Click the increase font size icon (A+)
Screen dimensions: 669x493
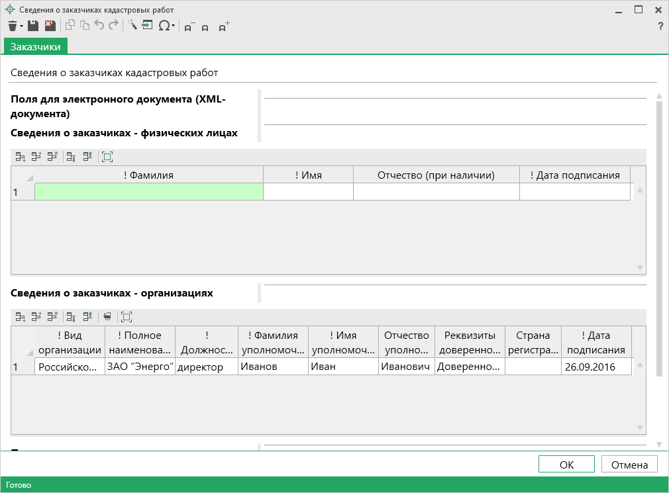[x=224, y=26]
